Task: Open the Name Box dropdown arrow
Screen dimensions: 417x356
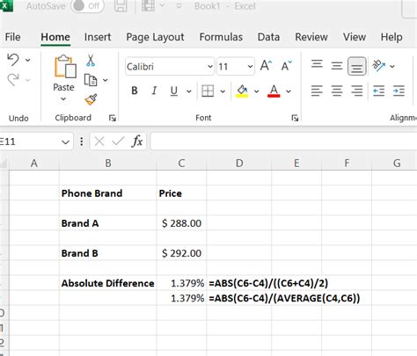Action: pyautogui.click(x=65, y=142)
